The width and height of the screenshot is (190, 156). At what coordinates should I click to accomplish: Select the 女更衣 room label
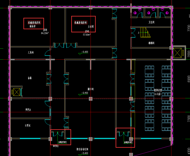(28, 126)
